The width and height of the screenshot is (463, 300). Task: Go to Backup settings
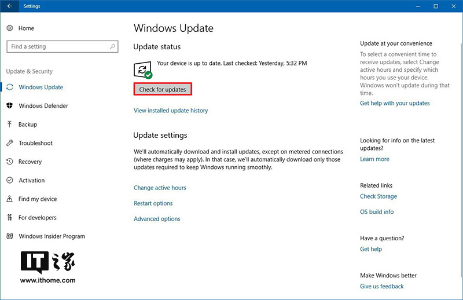(28, 125)
